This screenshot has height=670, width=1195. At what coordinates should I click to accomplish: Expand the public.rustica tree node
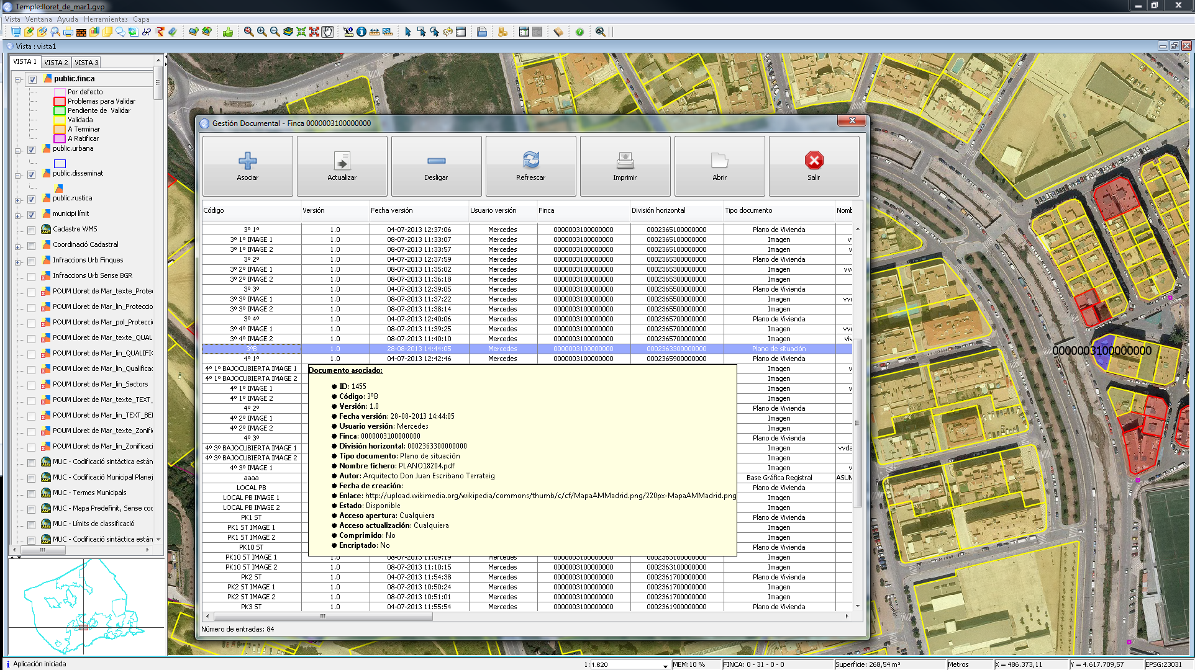(18, 200)
